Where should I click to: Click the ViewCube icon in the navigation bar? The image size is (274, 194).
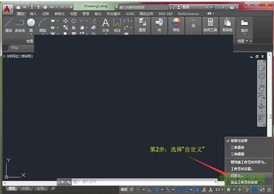click(x=261, y=68)
